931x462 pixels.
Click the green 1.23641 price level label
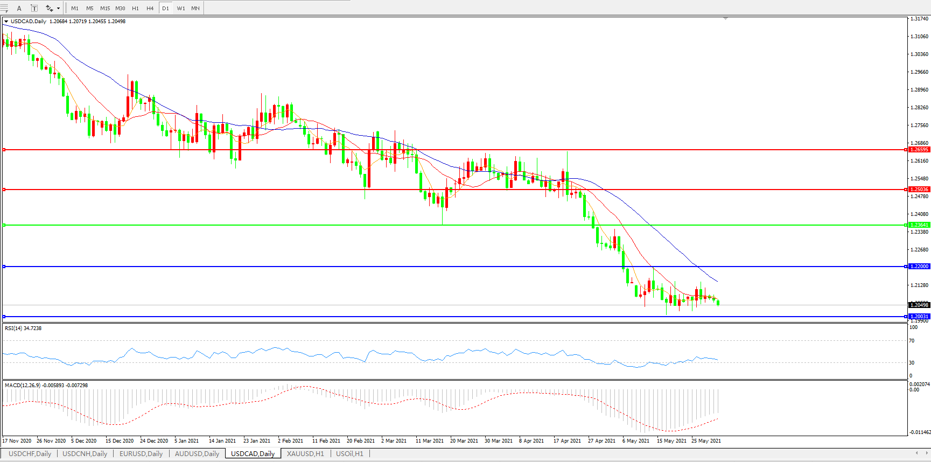point(919,225)
